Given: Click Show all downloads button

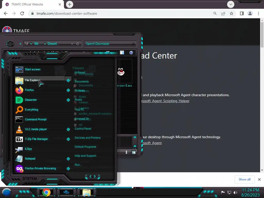Looking at the screenshot, I should (244, 179).
